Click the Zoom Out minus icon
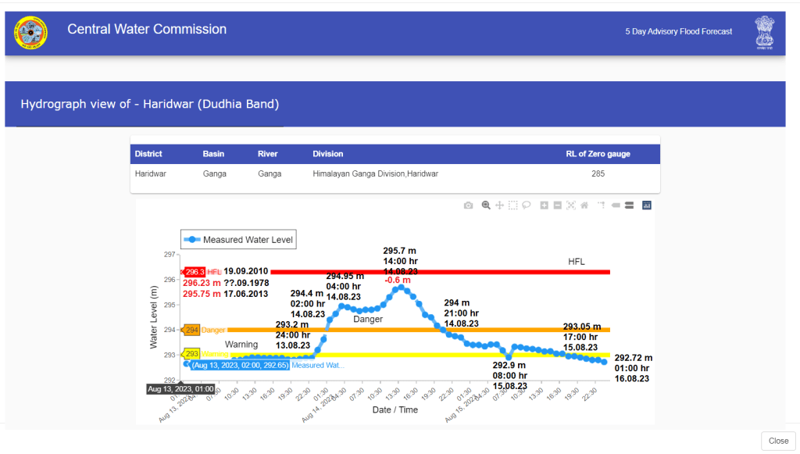The image size is (800, 454). 557,206
